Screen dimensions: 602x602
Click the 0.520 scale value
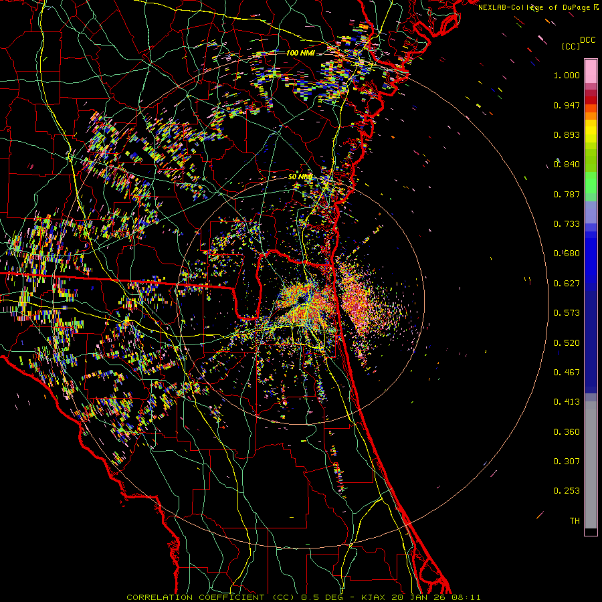[x=567, y=343]
